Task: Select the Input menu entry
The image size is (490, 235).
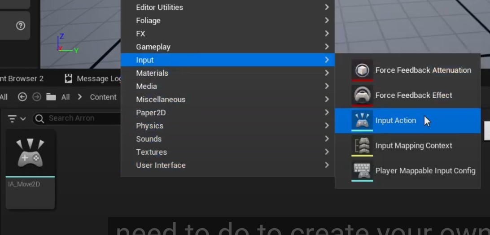Action: pos(227,60)
